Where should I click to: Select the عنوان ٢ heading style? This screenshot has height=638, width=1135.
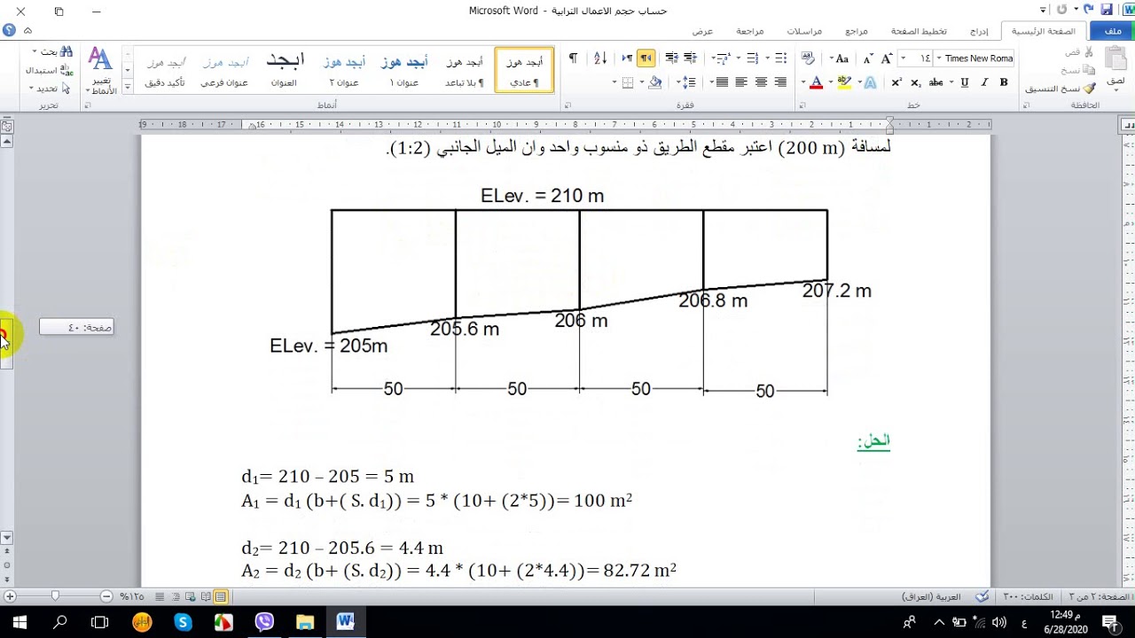tap(345, 71)
